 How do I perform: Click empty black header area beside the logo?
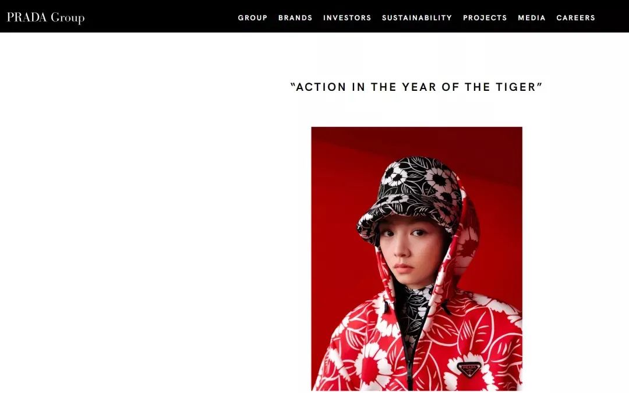point(161,17)
